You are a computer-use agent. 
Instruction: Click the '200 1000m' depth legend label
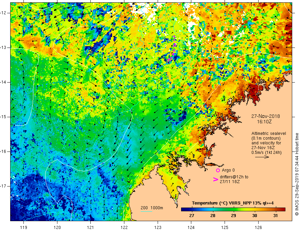coord(152,208)
